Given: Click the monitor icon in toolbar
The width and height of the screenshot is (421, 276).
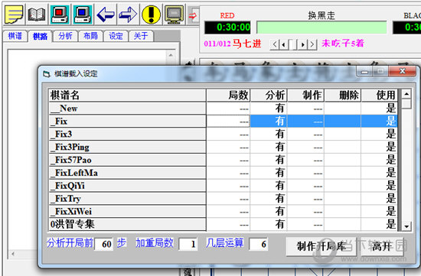Looking at the screenshot, I should pyautogui.click(x=174, y=14).
